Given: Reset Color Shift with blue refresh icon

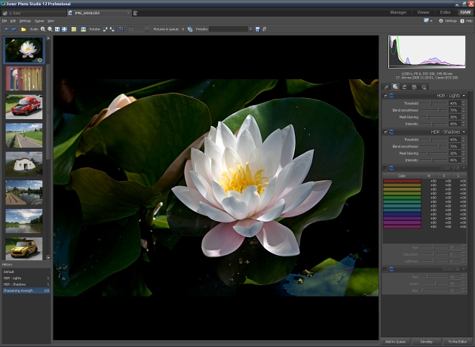Looking at the screenshot, I should 391,168.
